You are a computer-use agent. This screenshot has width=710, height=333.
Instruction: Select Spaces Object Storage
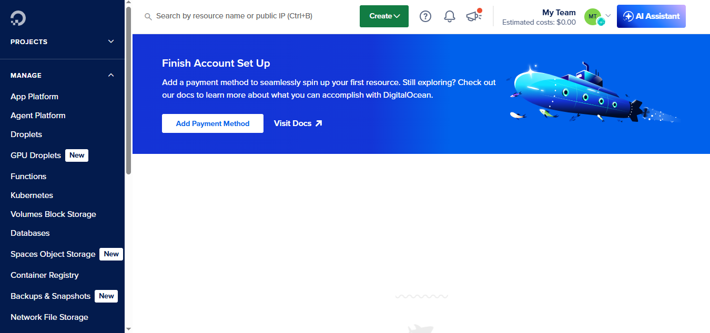tap(53, 254)
